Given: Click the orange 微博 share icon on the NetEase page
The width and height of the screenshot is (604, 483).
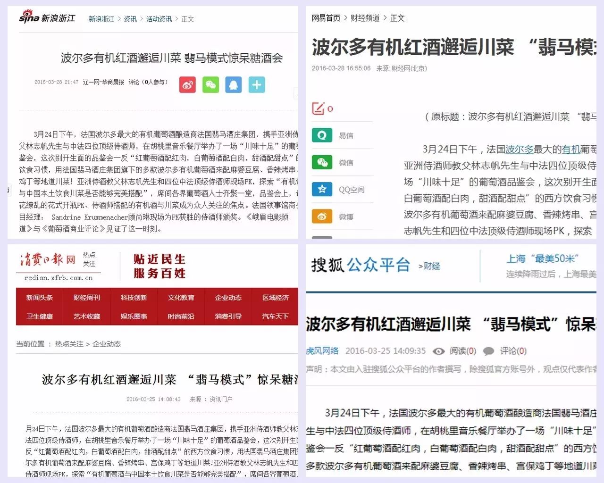Looking at the screenshot, I should (322, 216).
